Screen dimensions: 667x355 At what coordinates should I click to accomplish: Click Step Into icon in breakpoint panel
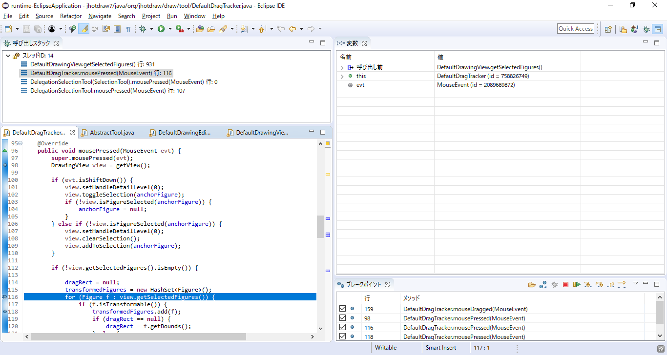[588, 284]
